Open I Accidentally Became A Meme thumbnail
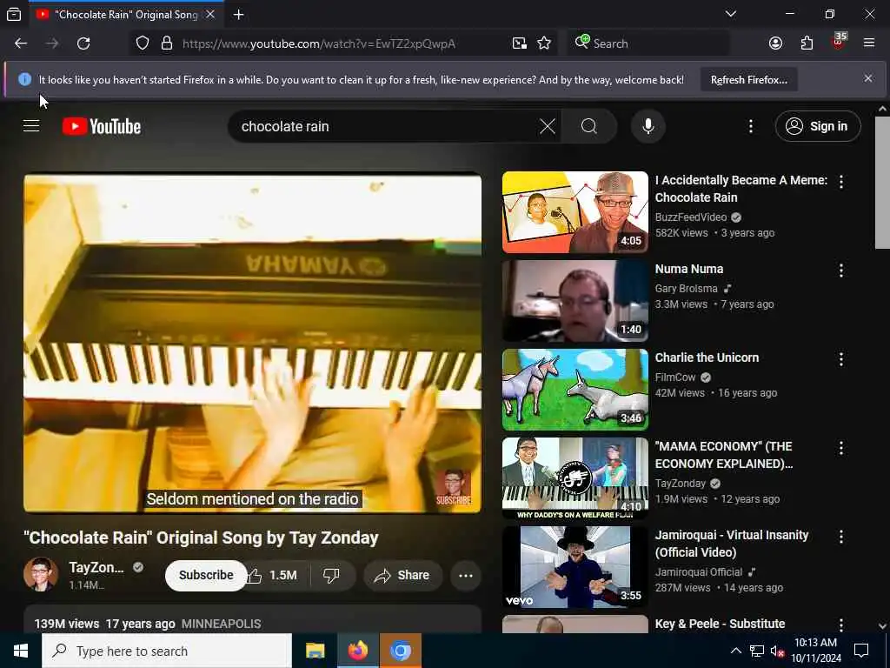Screen dimensions: 890x668 tap(575, 212)
